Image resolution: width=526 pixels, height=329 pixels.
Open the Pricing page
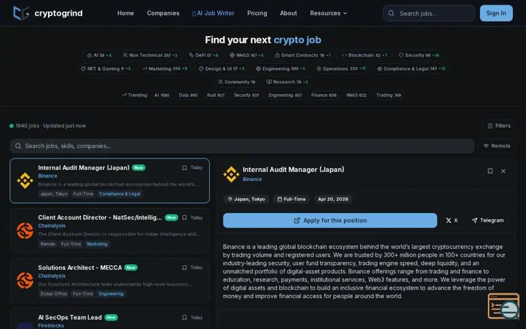[x=257, y=13]
